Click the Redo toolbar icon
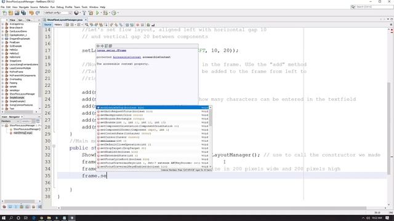Screen dimensions: 394x221 (38, 13)
